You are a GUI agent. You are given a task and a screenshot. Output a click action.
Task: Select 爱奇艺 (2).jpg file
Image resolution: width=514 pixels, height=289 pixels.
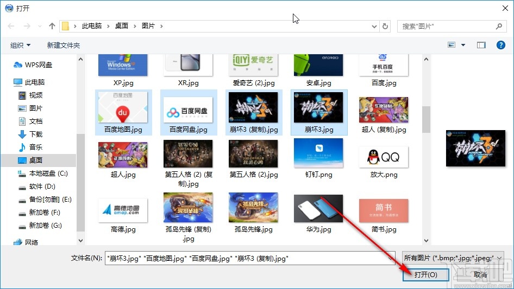(254, 70)
